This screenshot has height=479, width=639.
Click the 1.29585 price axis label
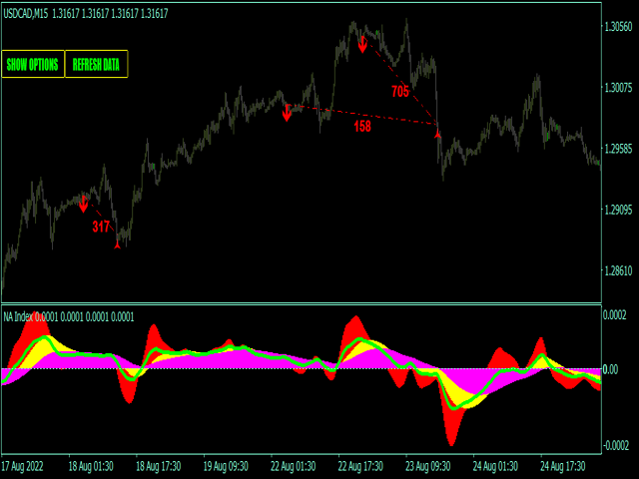click(x=619, y=149)
